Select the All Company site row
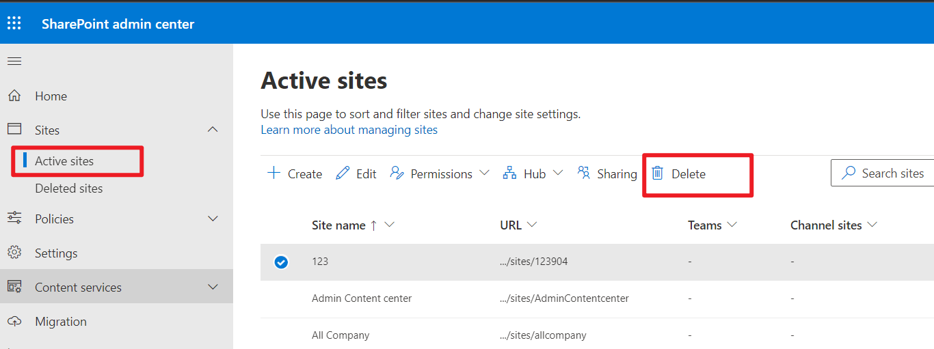Image resolution: width=934 pixels, height=349 pixels. click(597, 335)
